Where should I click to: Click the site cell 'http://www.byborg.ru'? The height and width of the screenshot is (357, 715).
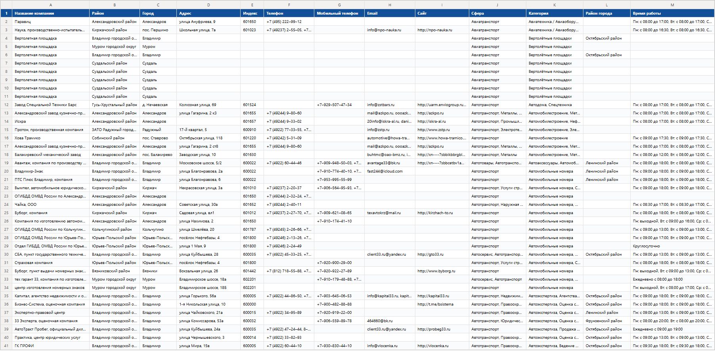coord(442,271)
